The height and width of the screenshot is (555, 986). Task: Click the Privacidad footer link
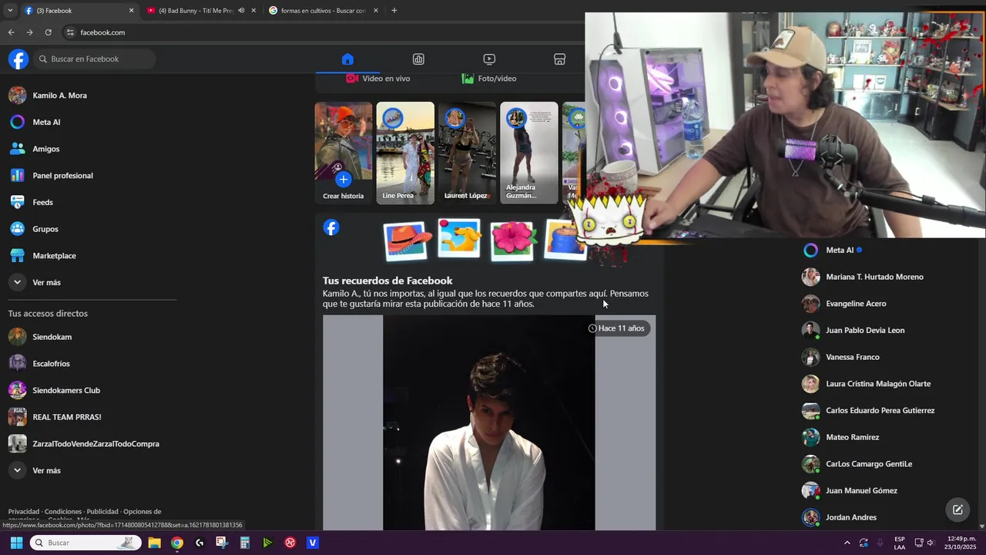click(24, 512)
